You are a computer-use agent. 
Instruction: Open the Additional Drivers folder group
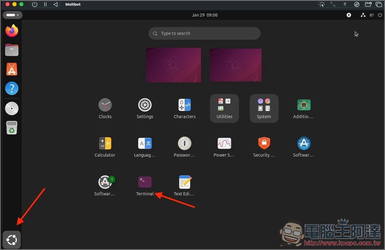pyautogui.click(x=304, y=104)
